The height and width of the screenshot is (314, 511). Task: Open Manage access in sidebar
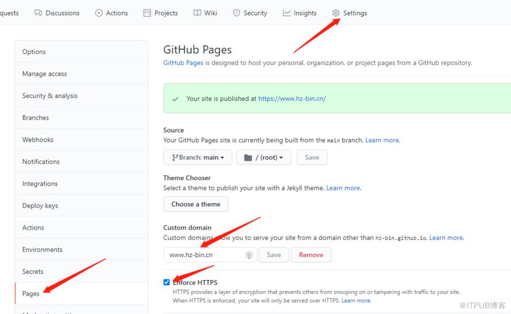pos(81,73)
